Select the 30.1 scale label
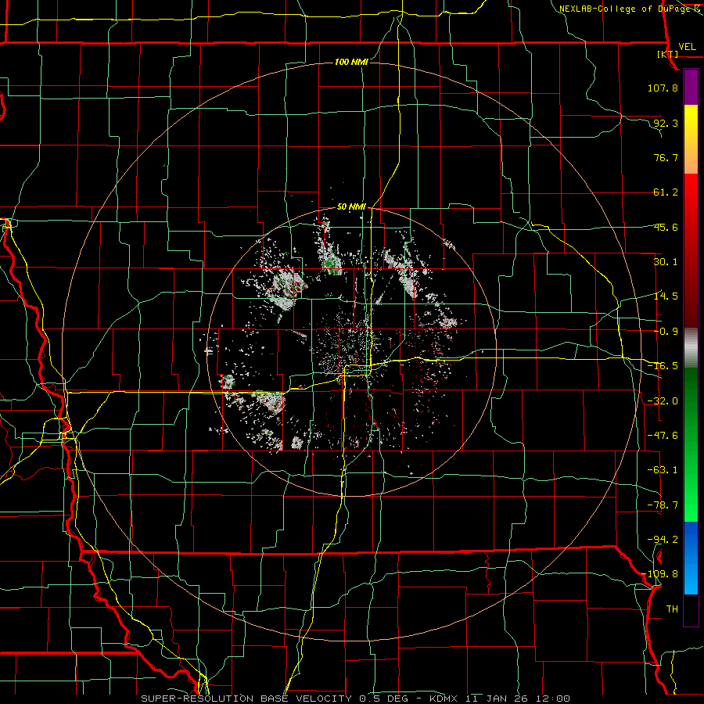This screenshot has width=704, height=704. 666,262
